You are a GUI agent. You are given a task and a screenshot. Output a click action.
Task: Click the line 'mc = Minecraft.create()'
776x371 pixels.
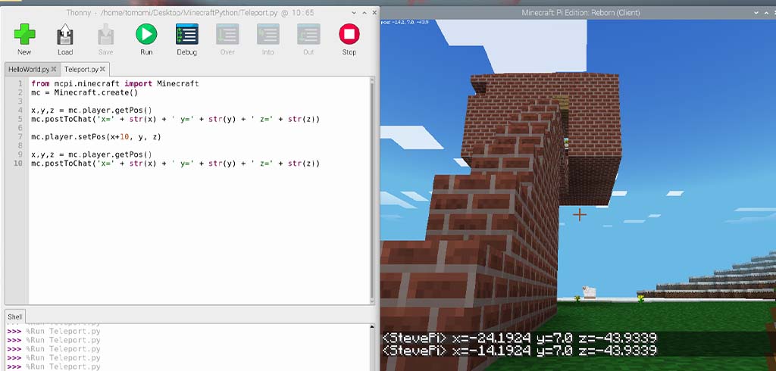[x=84, y=92]
